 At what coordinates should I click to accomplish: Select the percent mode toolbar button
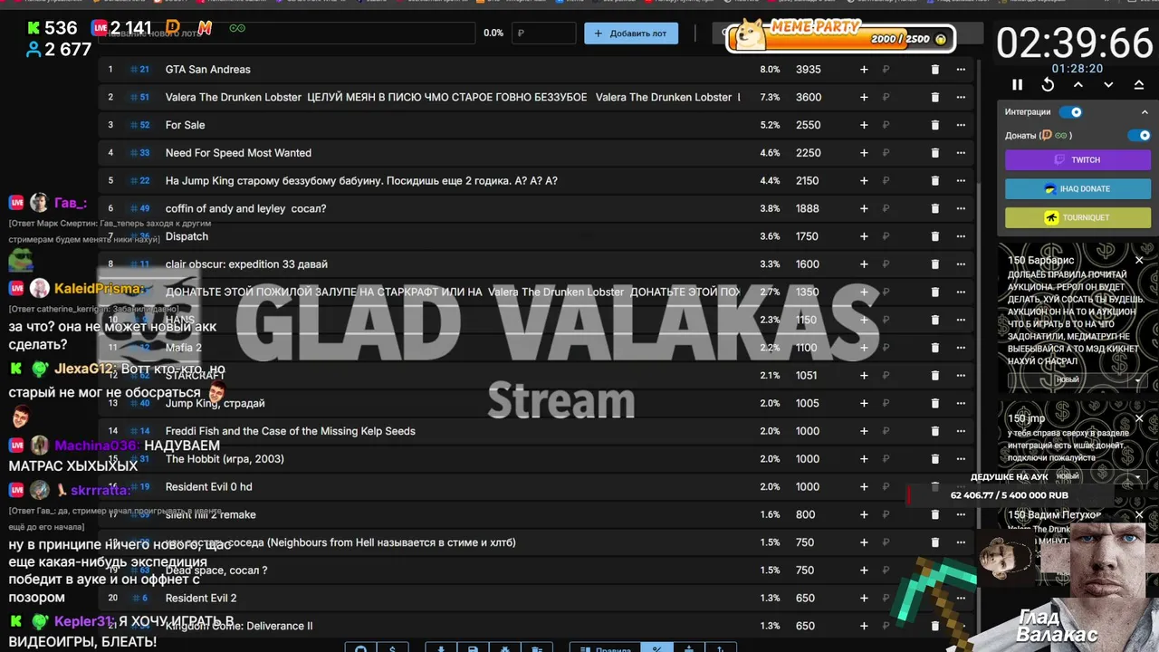coord(656,647)
